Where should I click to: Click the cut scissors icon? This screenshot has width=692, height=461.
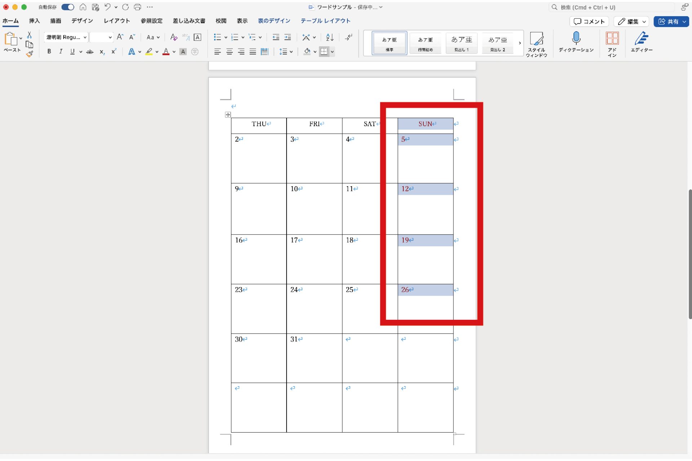(x=30, y=35)
